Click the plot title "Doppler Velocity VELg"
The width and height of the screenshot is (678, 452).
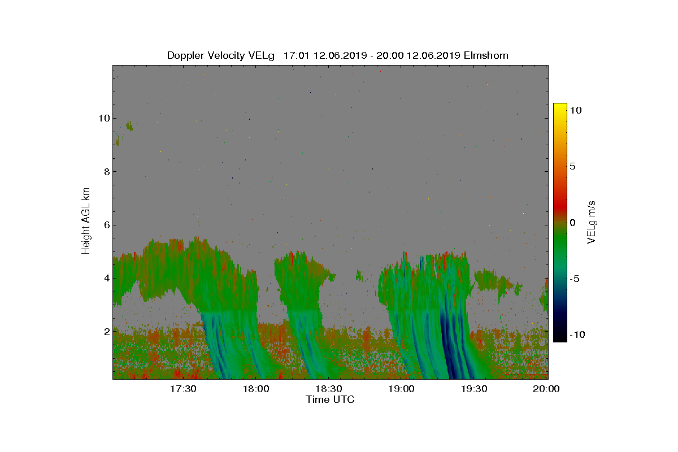click(x=221, y=55)
